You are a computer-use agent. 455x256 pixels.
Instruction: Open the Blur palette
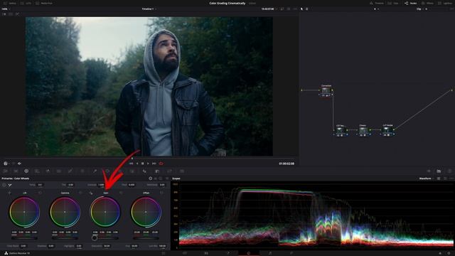tap(144, 171)
